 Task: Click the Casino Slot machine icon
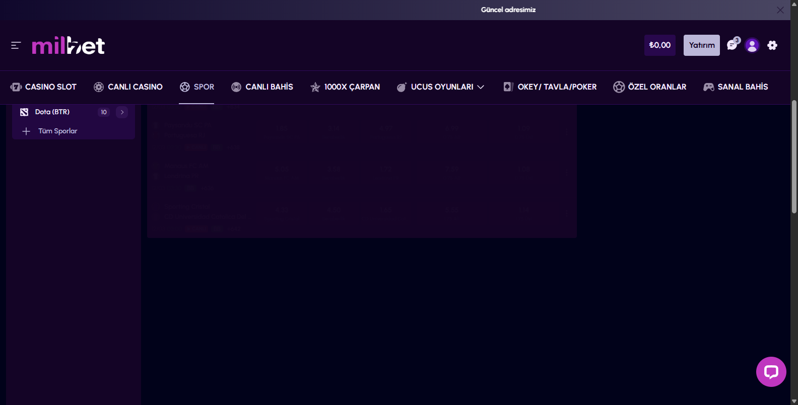click(x=16, y=87)
